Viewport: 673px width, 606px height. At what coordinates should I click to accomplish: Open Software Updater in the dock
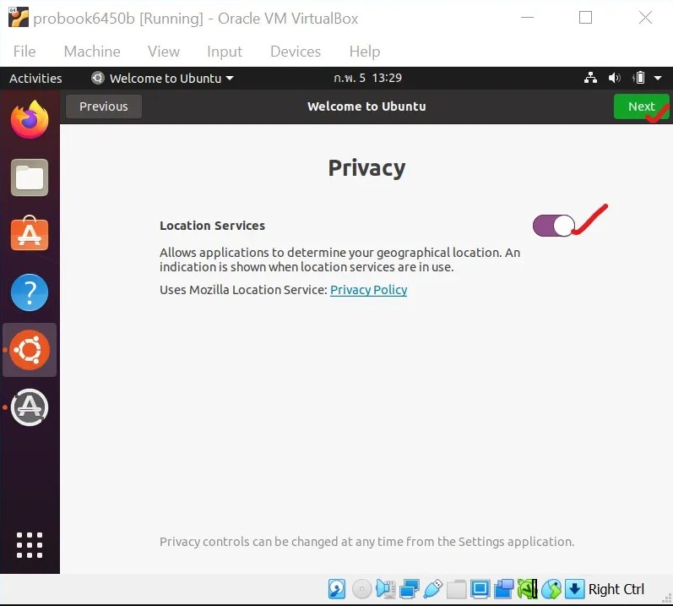click(30, 407)
